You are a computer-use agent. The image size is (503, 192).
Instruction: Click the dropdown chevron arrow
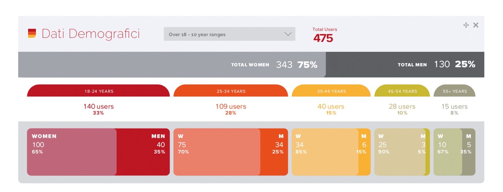click(x=288, y=34)
